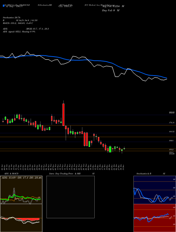Click the 176.18 price axis label

pyautogui.click(x=172, y=123)
